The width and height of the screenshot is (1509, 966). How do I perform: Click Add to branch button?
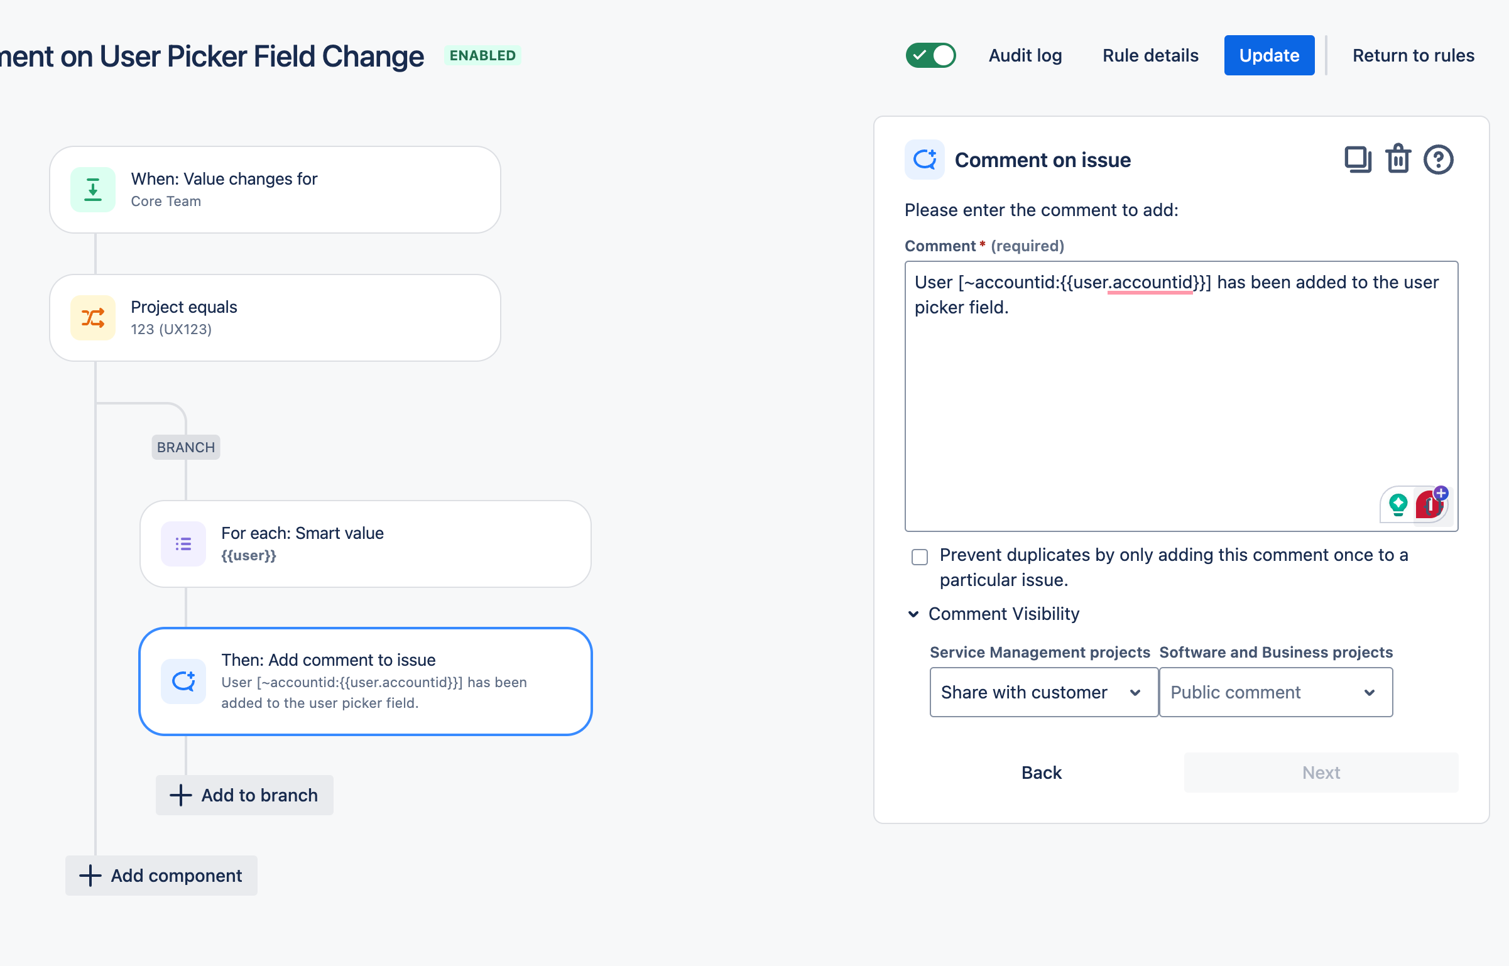pos(244,795)
